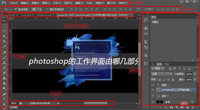Select the Eraser tool

pyautogui.click(x=5, y=73)
